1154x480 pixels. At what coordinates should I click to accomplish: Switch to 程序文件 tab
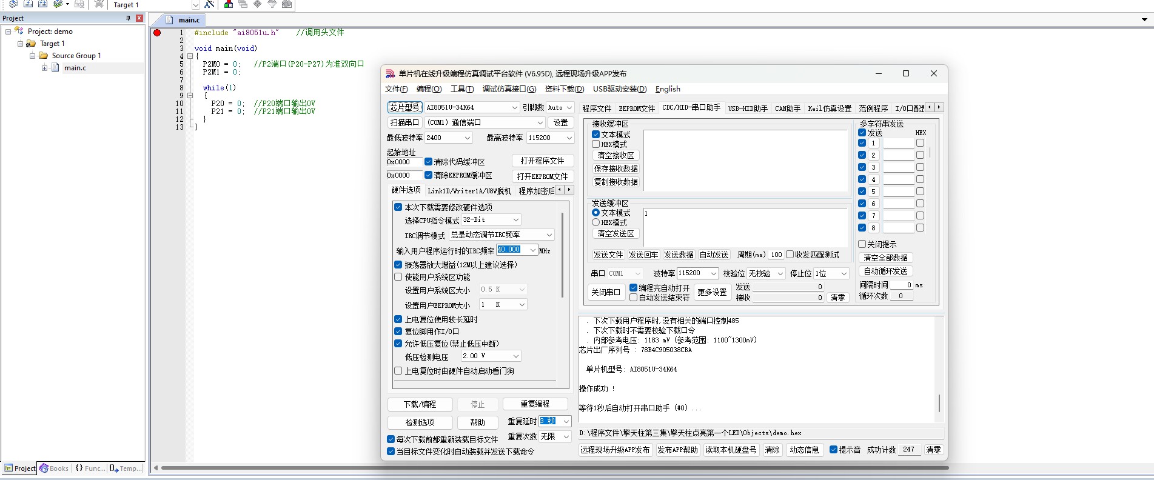[x=597, y=108]
